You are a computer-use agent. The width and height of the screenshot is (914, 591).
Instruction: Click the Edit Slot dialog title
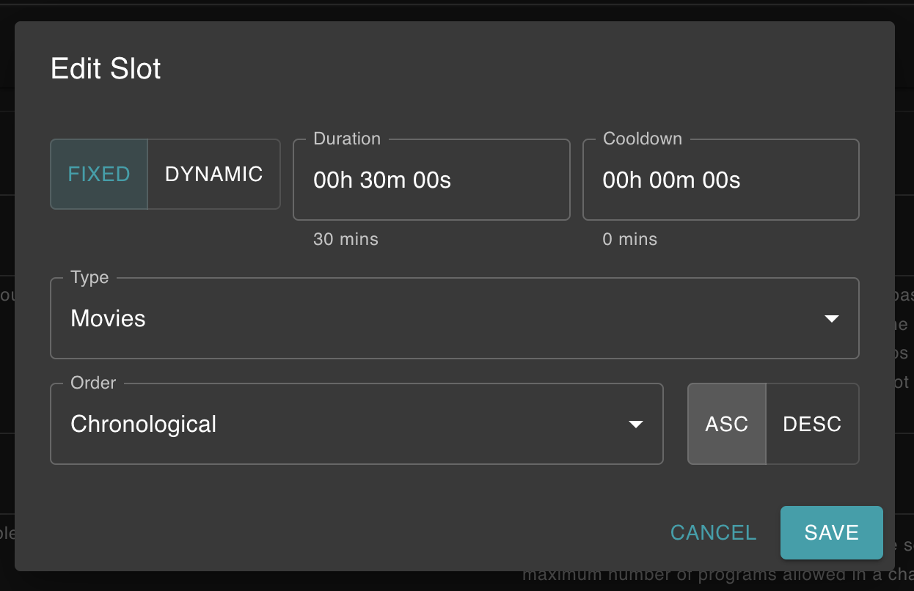(x=105, y=68)
